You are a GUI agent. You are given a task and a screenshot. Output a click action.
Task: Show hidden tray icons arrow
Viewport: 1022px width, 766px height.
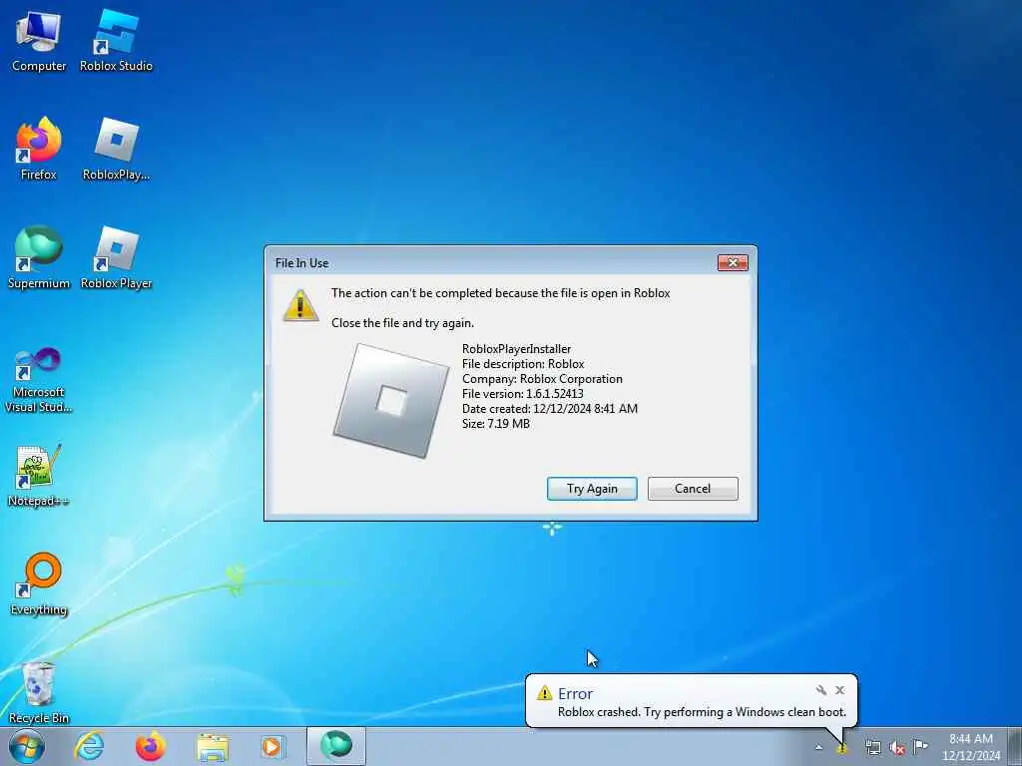point(818,747)
